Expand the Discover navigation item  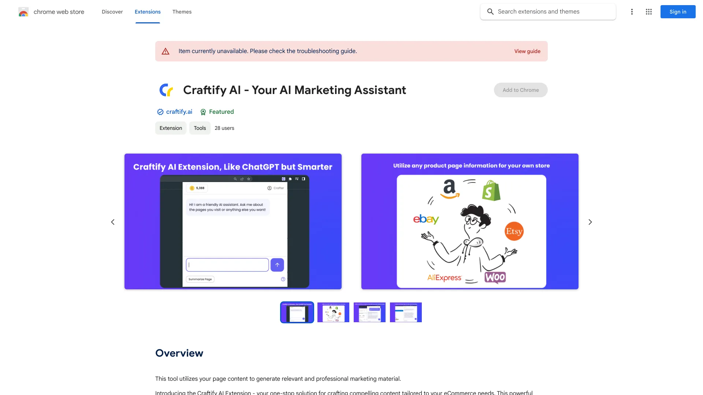(x=112, y=11)
